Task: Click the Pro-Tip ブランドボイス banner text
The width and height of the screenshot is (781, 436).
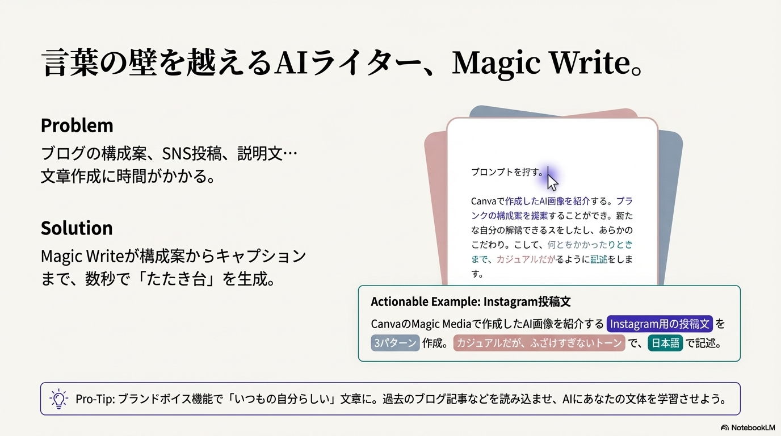Action: pos(401,399)
